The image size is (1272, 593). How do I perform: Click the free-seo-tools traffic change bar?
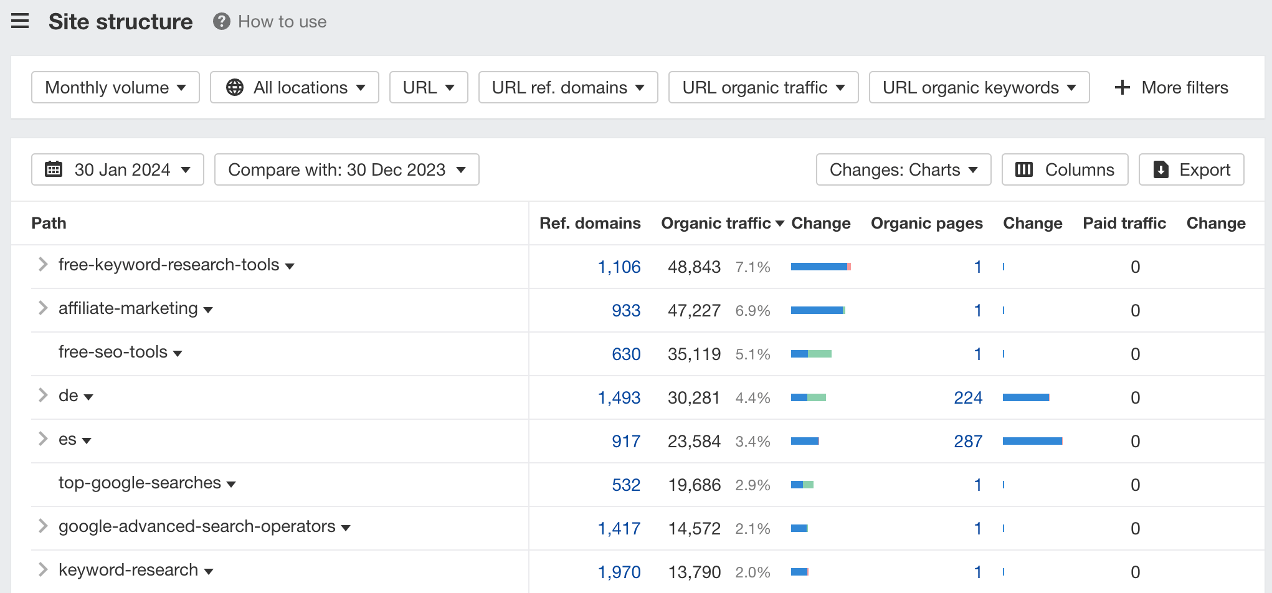[x=811, y=354]
